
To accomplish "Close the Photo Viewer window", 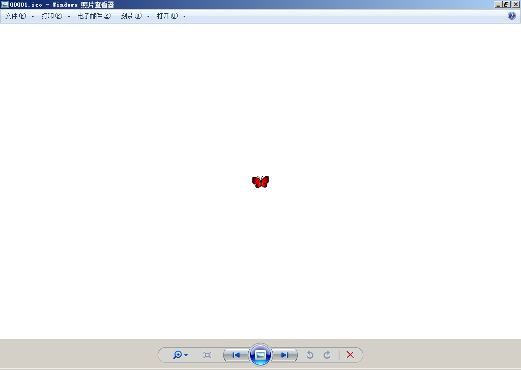I will point(515,5).
